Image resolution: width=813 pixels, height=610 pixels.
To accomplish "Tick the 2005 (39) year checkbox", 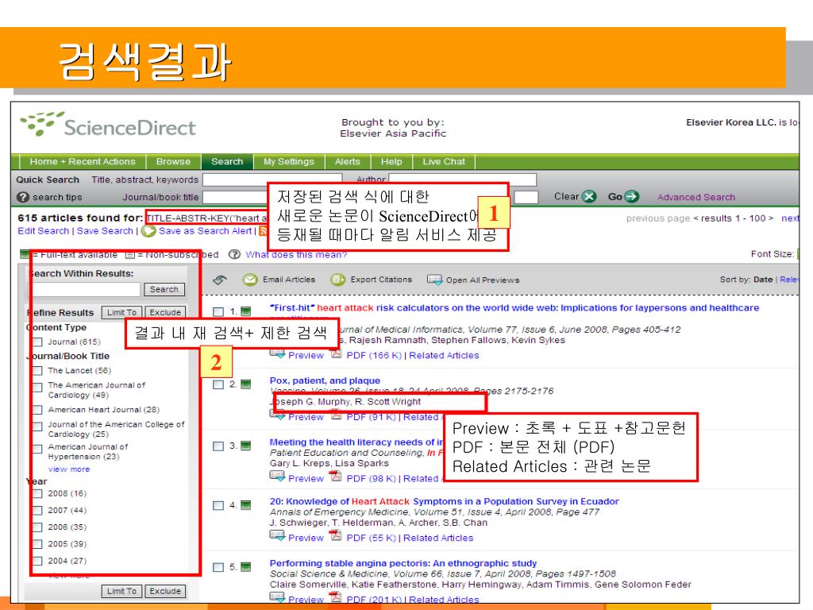I will click(37, 544).
